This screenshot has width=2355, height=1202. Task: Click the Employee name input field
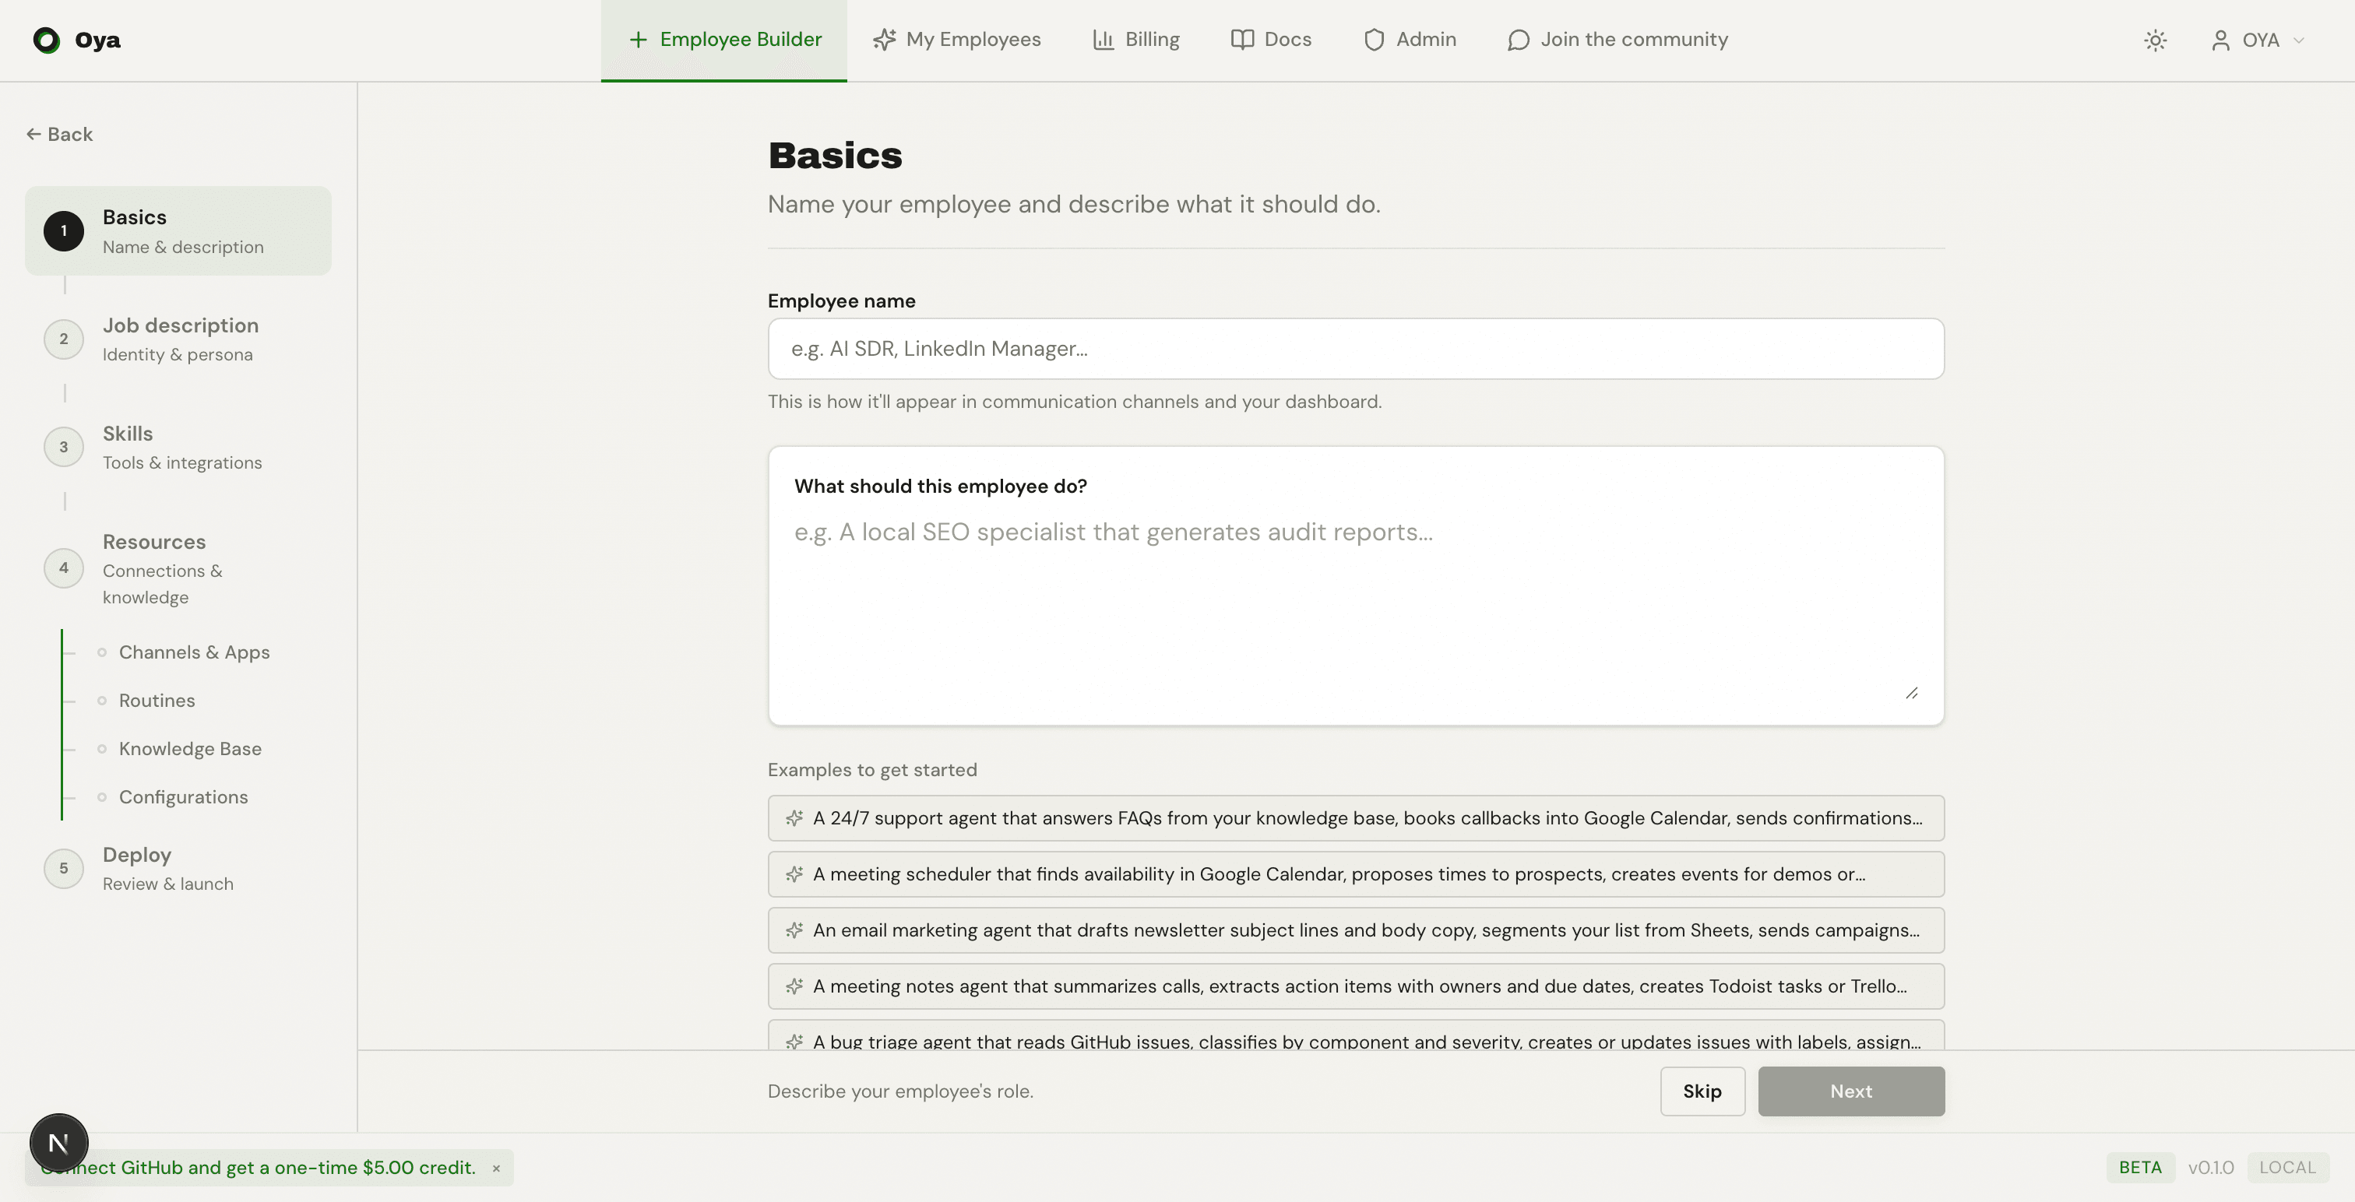click(x=1355, y=348)
